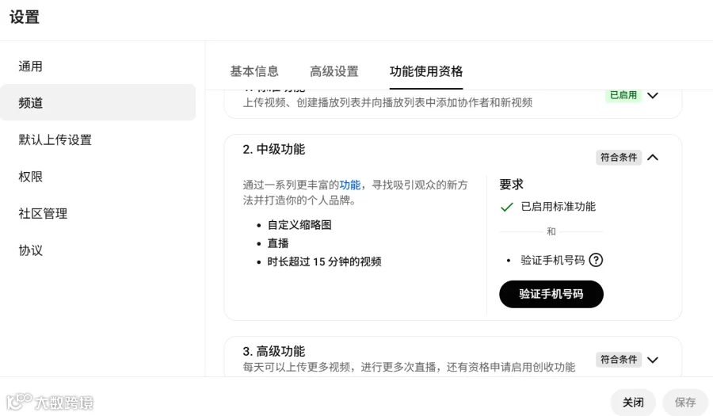Follow the blue 功能 link
This screenshot has width=713, height=416.
pyautogui.click(x=349, y=185)
